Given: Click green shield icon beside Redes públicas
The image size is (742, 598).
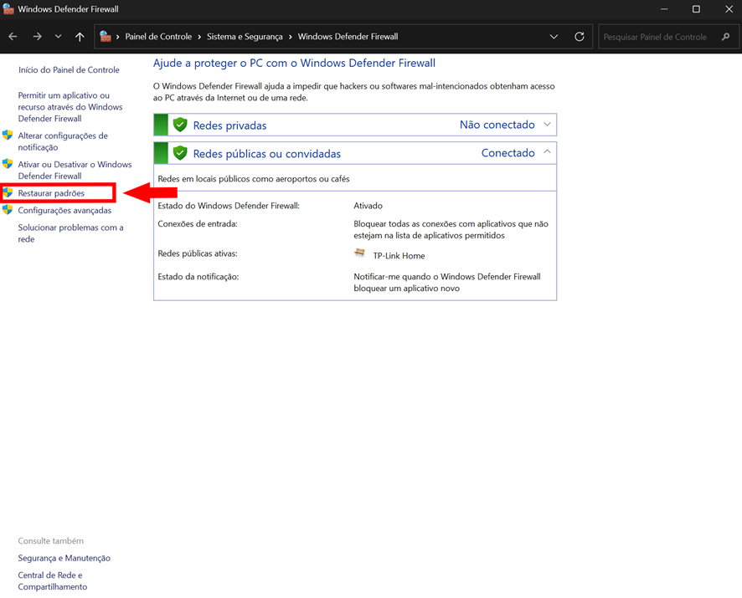Looking at the screenshot, I should pos(179,153).
